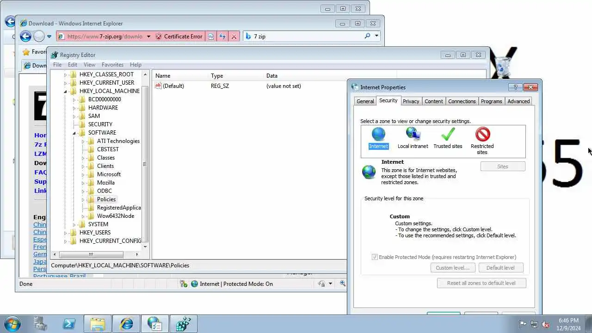Click the Custom level... button
Viewport: 592px width, 333px height.
tap(452, 268)
